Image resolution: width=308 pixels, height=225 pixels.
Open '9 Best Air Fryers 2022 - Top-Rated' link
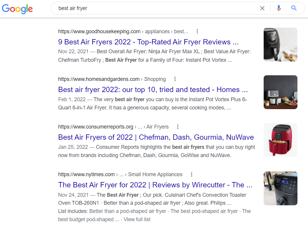pyautogui.click(x=148, y=42)
